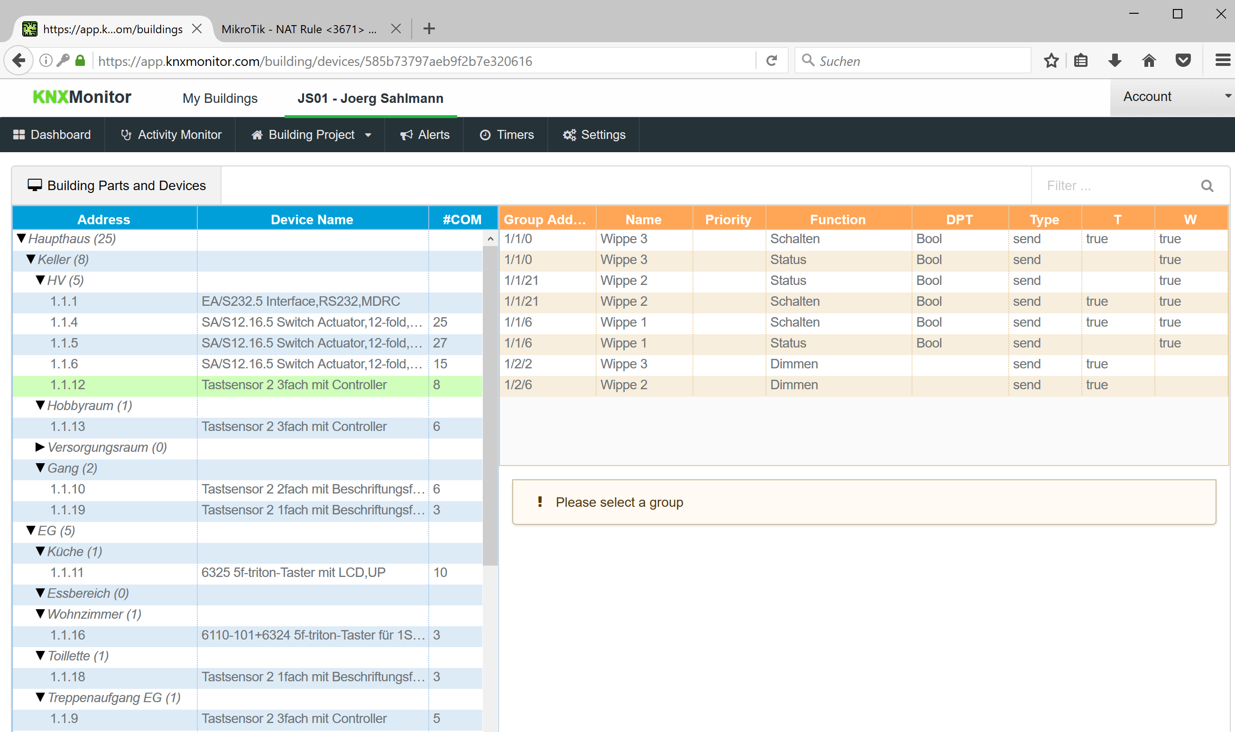Viewport: 1235px width, 732px height.
Task: Open the Settings menu item
Action: pos(594,135)
